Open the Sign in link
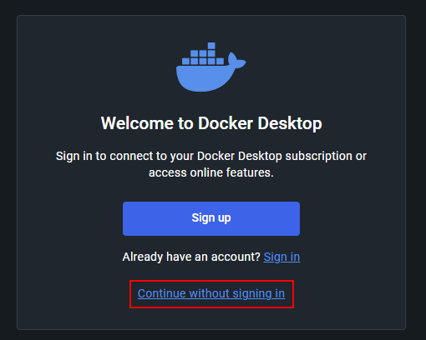Screen dimensions: 426x340 (281, 257)
